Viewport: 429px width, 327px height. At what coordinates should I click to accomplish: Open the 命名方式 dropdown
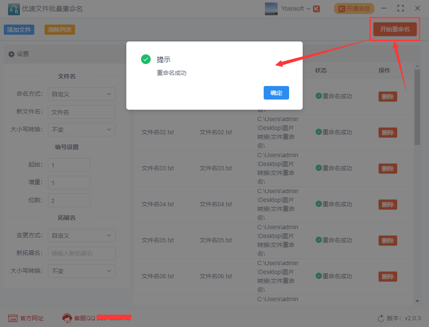[81, 94]
